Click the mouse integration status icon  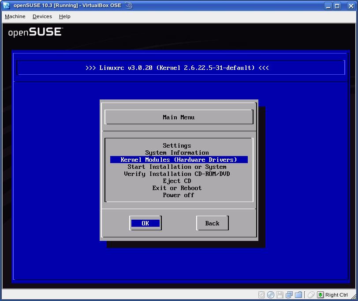coord(311,295)
